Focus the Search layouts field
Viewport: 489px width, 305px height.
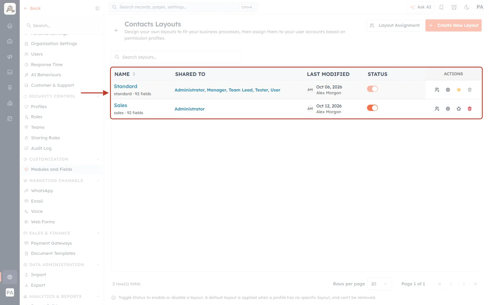[x=176, y=57]
